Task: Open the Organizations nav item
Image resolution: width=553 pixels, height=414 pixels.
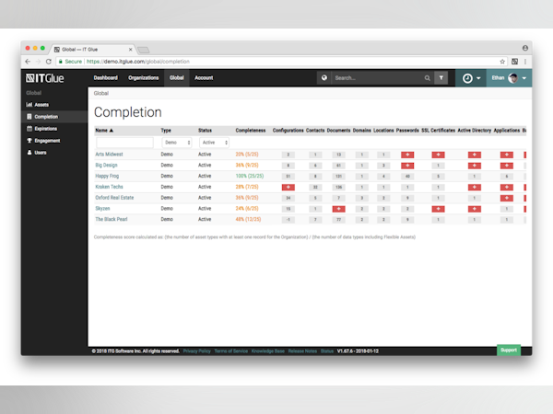Action: 143,78
